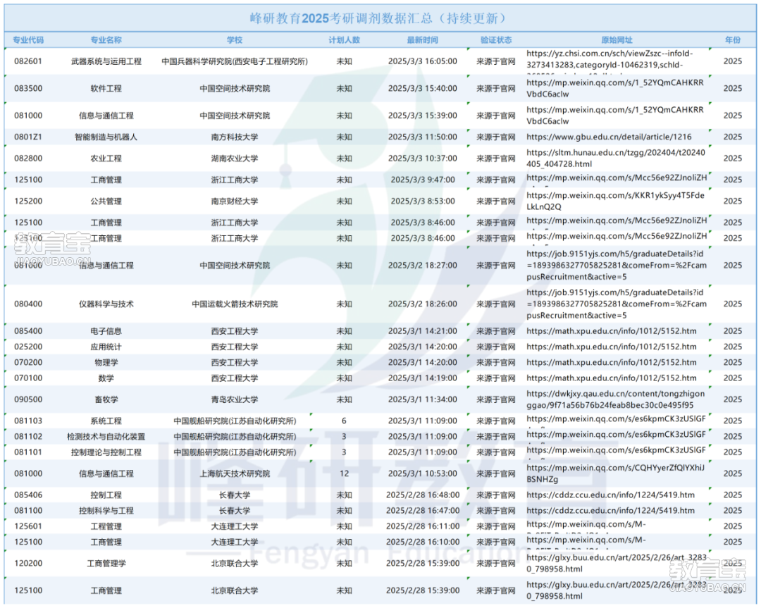The height and width of the screenshot is (608, 761).
Task: Select the 物理学 major cell
Action: click(x=106, y=362)
